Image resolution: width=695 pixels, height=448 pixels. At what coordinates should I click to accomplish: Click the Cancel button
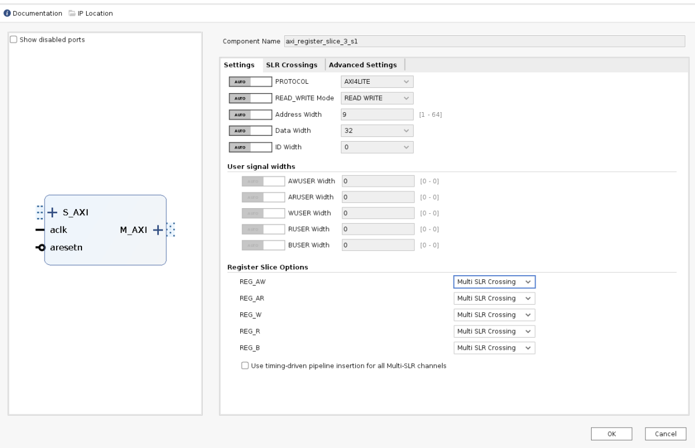pyautogui.click(x=666, y=434)
